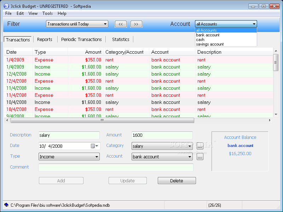The image size is (283, 212).
Task: Open the Category dropdown showing salary
Action: [162, 146]
